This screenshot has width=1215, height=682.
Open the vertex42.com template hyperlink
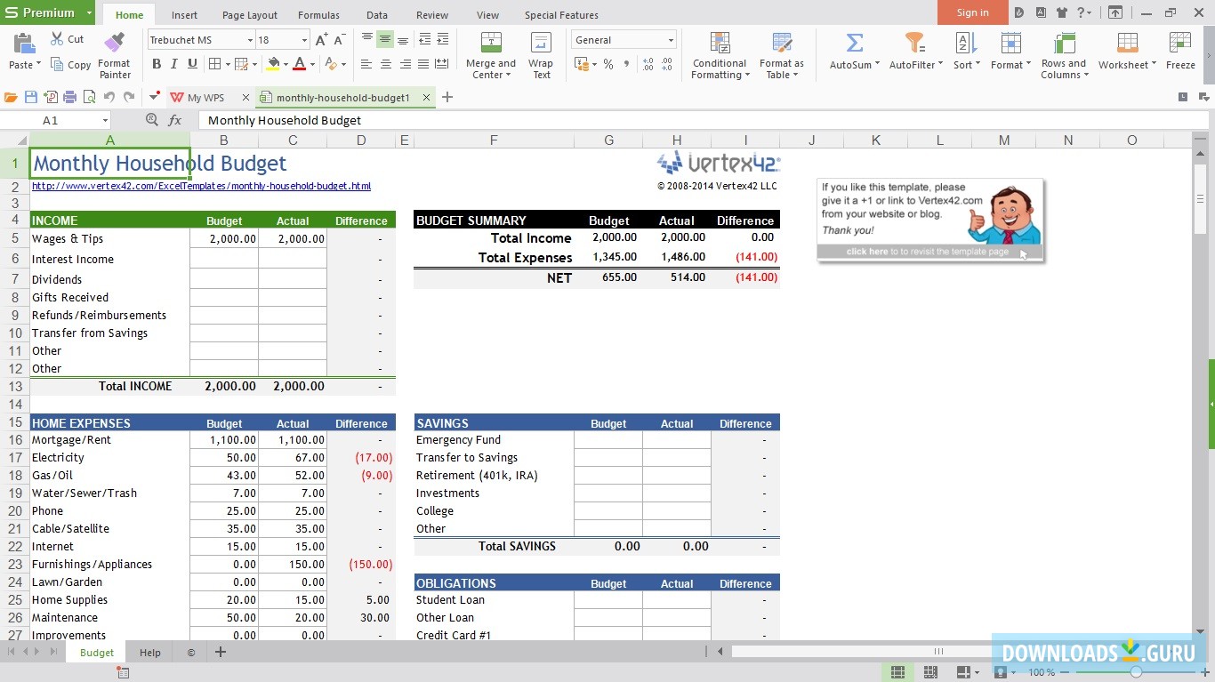pyautogui.click(x=201, y=187)
